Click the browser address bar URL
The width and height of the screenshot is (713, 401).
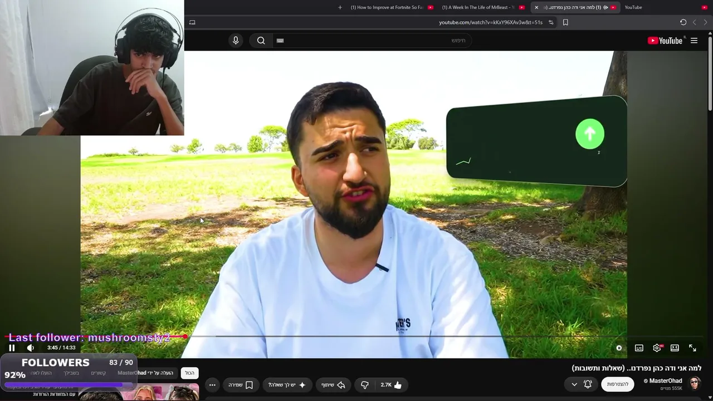pos(491,22)
